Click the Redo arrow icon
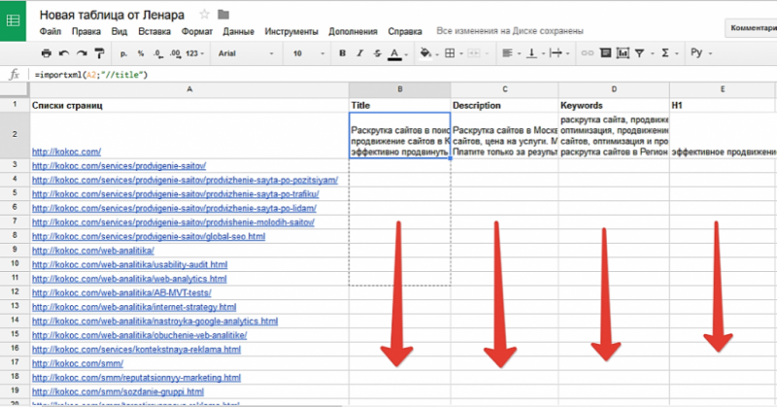This screenshot has height=407, width=777. pos(82,53)
